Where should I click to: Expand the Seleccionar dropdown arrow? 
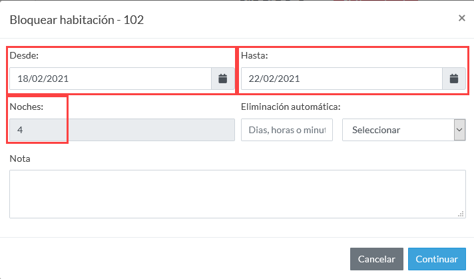[459, 130]
